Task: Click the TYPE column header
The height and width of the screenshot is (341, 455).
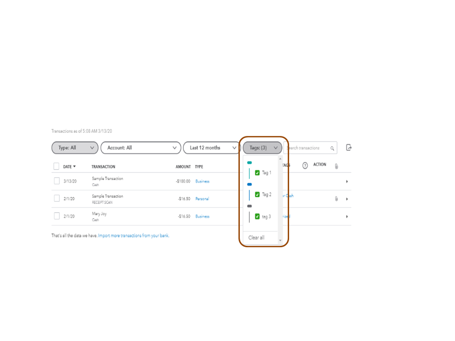Action: [x=199, y=167]
